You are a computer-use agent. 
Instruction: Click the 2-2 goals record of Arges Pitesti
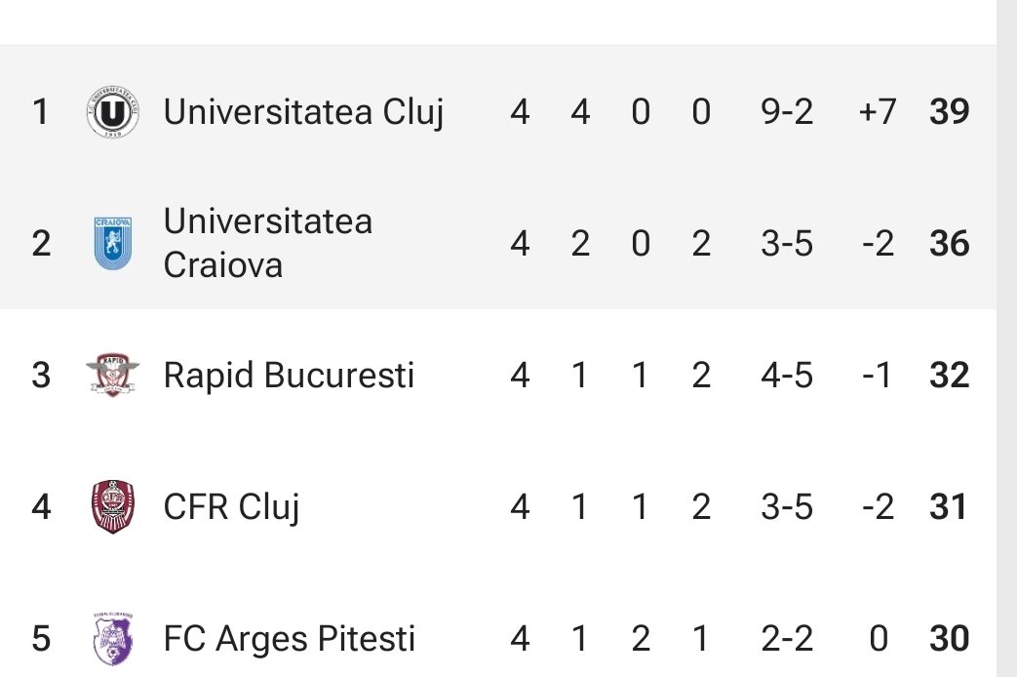(x=786, y=640)
